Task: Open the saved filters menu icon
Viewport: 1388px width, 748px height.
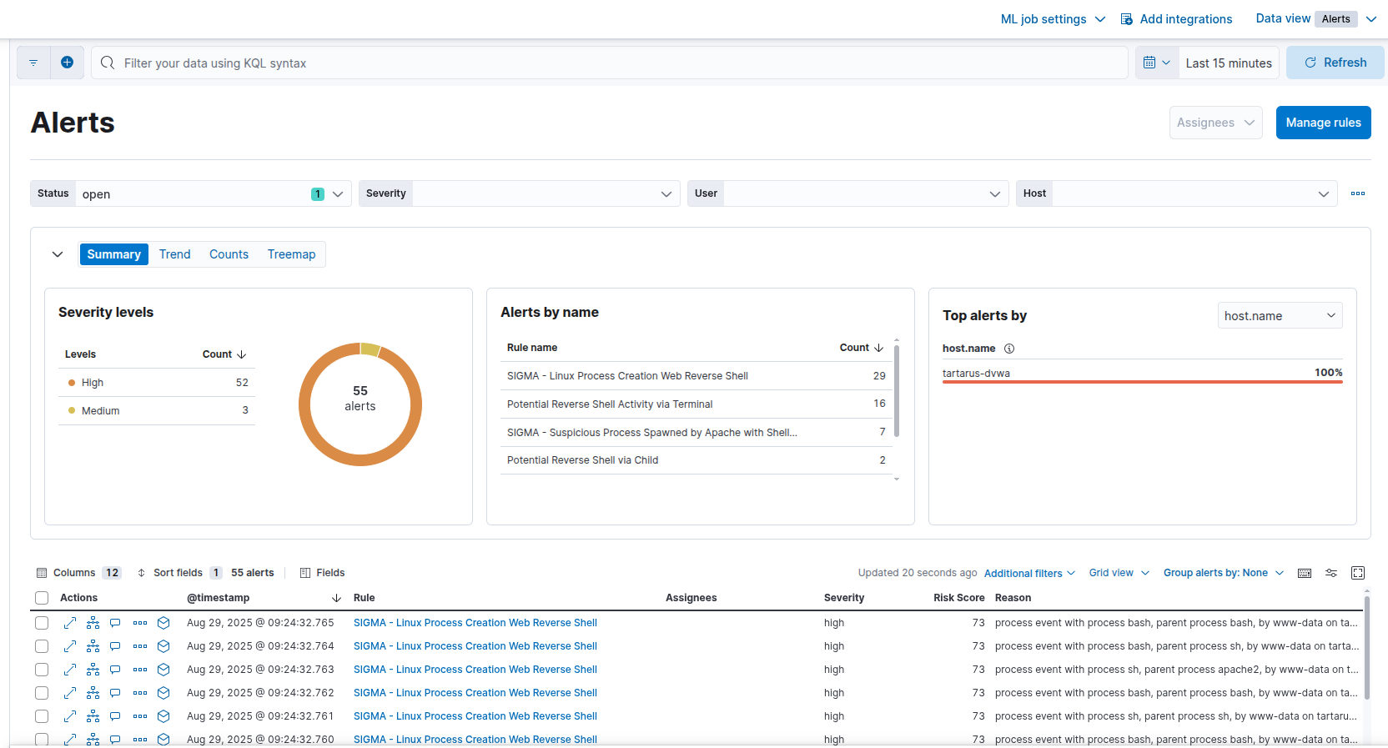Action: (x=33, y=63)
